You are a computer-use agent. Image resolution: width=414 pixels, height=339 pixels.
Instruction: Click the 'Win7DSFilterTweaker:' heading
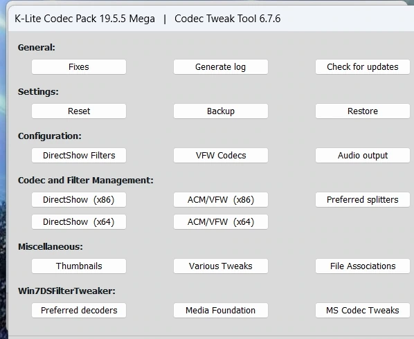[x=66, y=291]
